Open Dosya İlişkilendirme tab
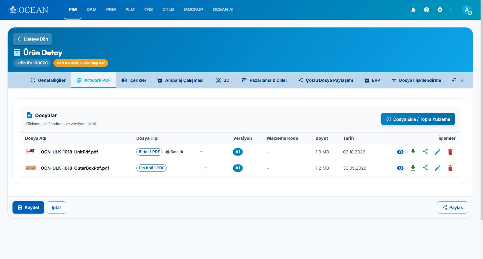This screenshot has width=483, height=259. (416, 80)
